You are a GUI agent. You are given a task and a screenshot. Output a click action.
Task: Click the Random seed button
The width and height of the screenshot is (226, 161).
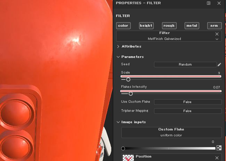click(x=185, y=65)
